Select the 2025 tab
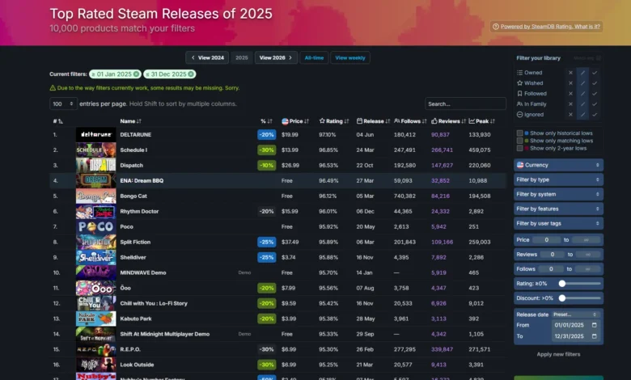The height and width of the screenshot is (380, 631). 241,57
